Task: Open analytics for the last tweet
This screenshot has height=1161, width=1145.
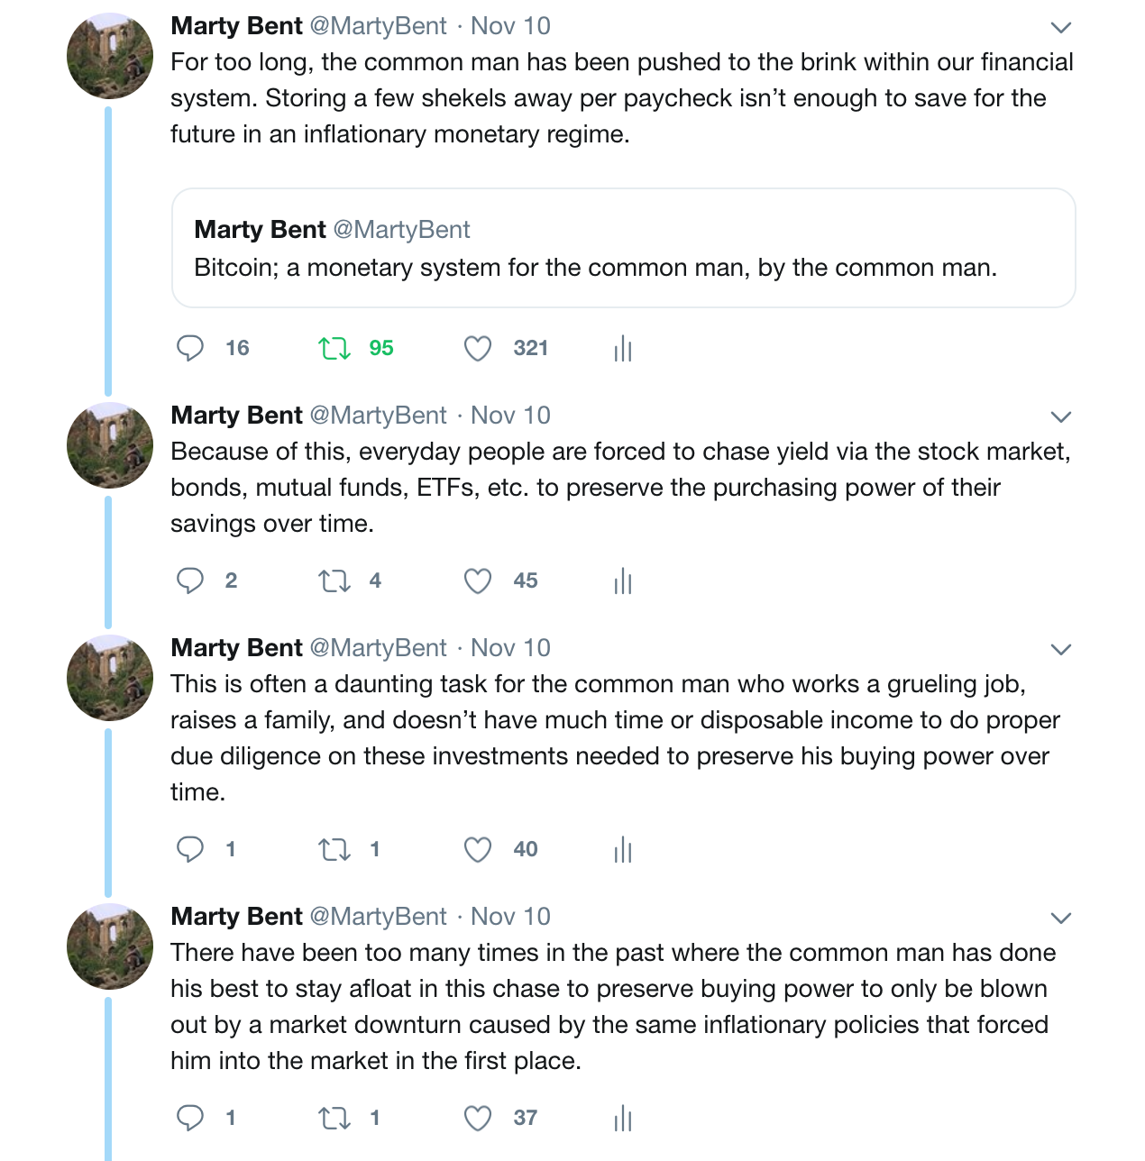Action: point(623,1118)
